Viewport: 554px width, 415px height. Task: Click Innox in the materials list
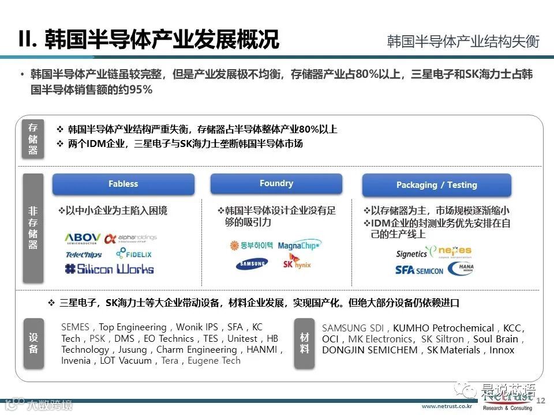point(501,350)
